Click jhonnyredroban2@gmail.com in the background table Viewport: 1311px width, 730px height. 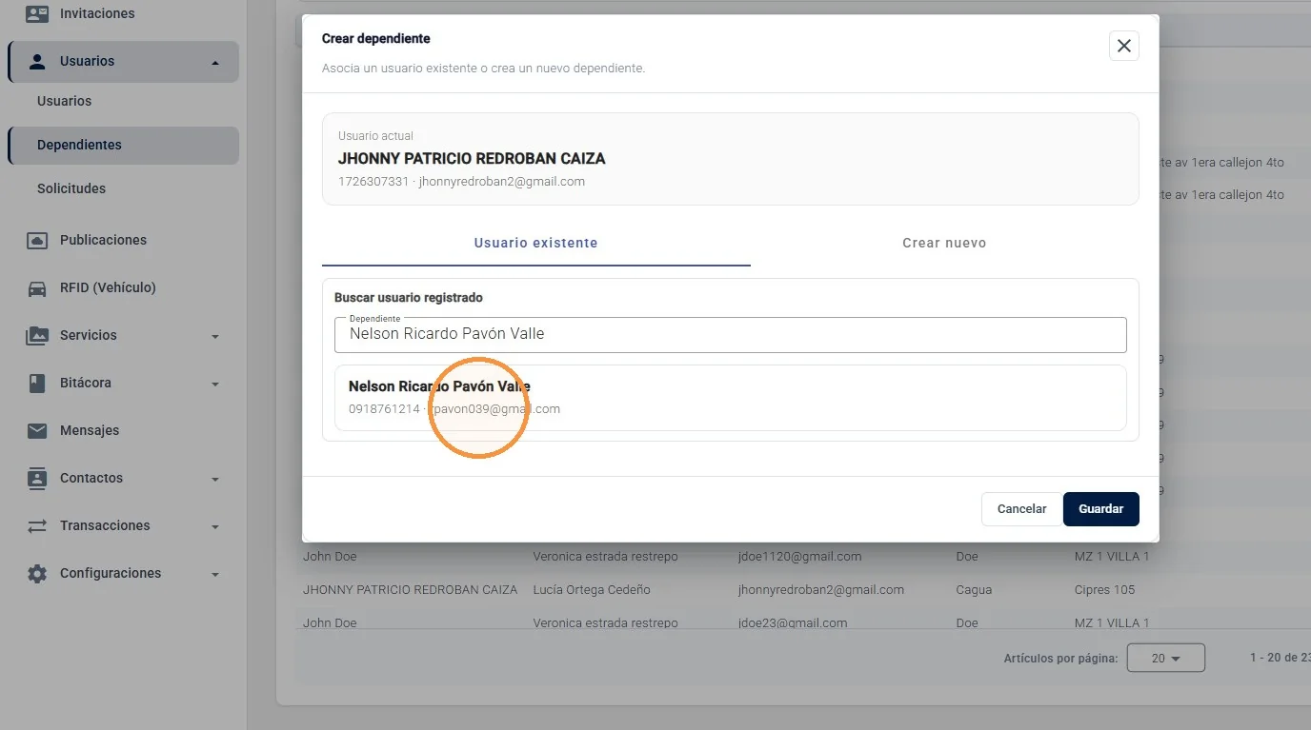(x=820, y=589)
